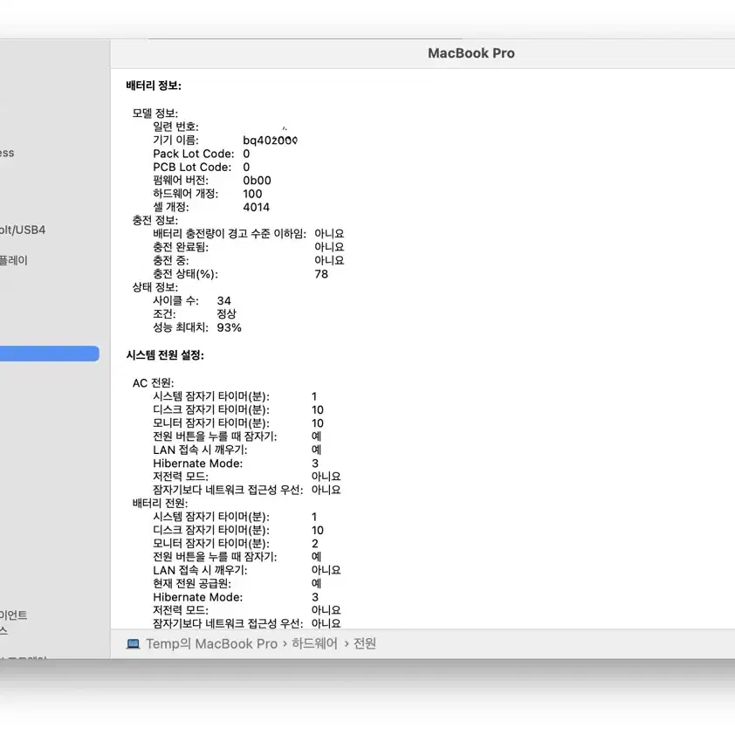Select monitor sleep value 2 under 배터리 전원
This screenshot has width=735, height=735.
coord(315,544)
